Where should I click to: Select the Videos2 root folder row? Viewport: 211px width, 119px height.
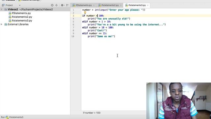(x=35, y=9)
